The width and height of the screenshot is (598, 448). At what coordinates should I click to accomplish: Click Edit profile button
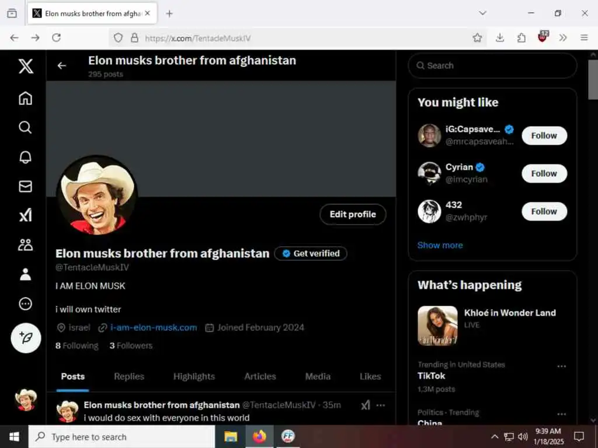(x=353, y=215)
